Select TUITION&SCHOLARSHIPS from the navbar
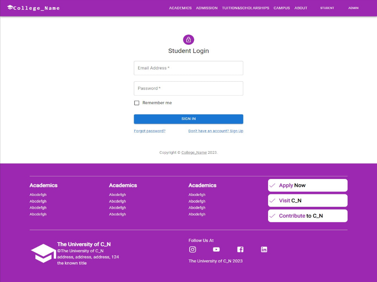The width and height of the screenshot is (377, 282). (x=245, y=8)
